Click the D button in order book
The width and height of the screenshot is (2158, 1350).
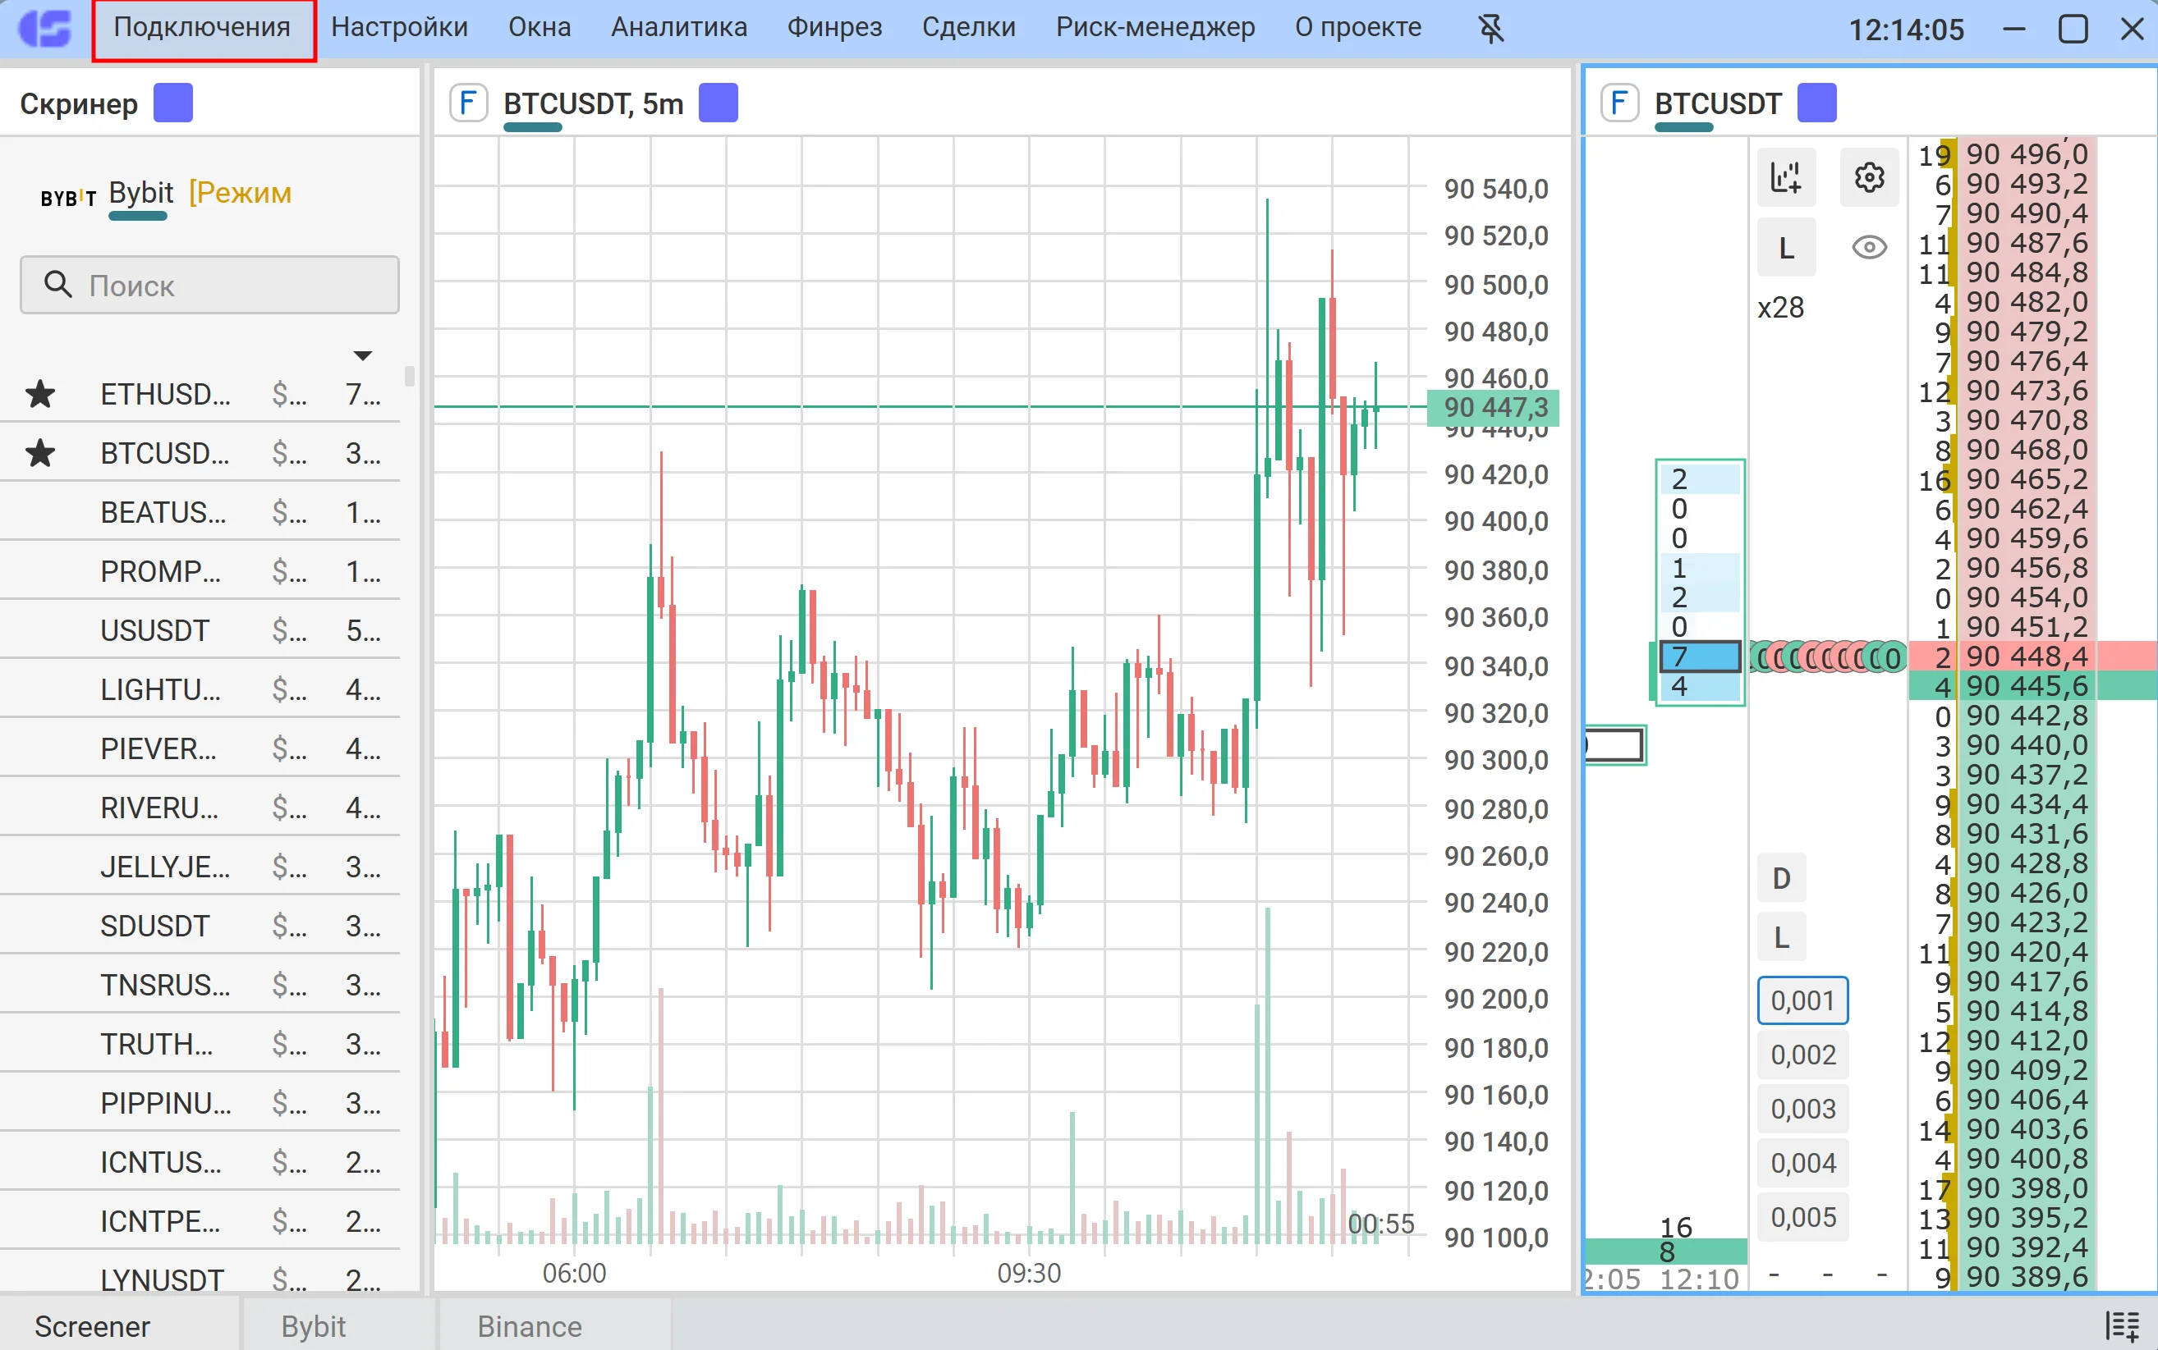click(x=1781, y=877)
